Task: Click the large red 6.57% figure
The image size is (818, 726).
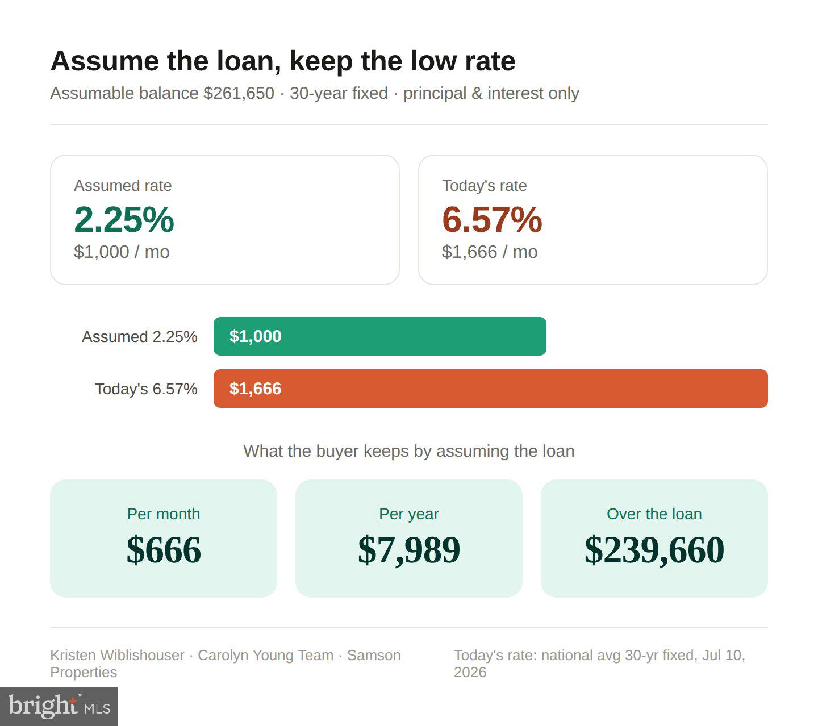Action: [492, 219]
